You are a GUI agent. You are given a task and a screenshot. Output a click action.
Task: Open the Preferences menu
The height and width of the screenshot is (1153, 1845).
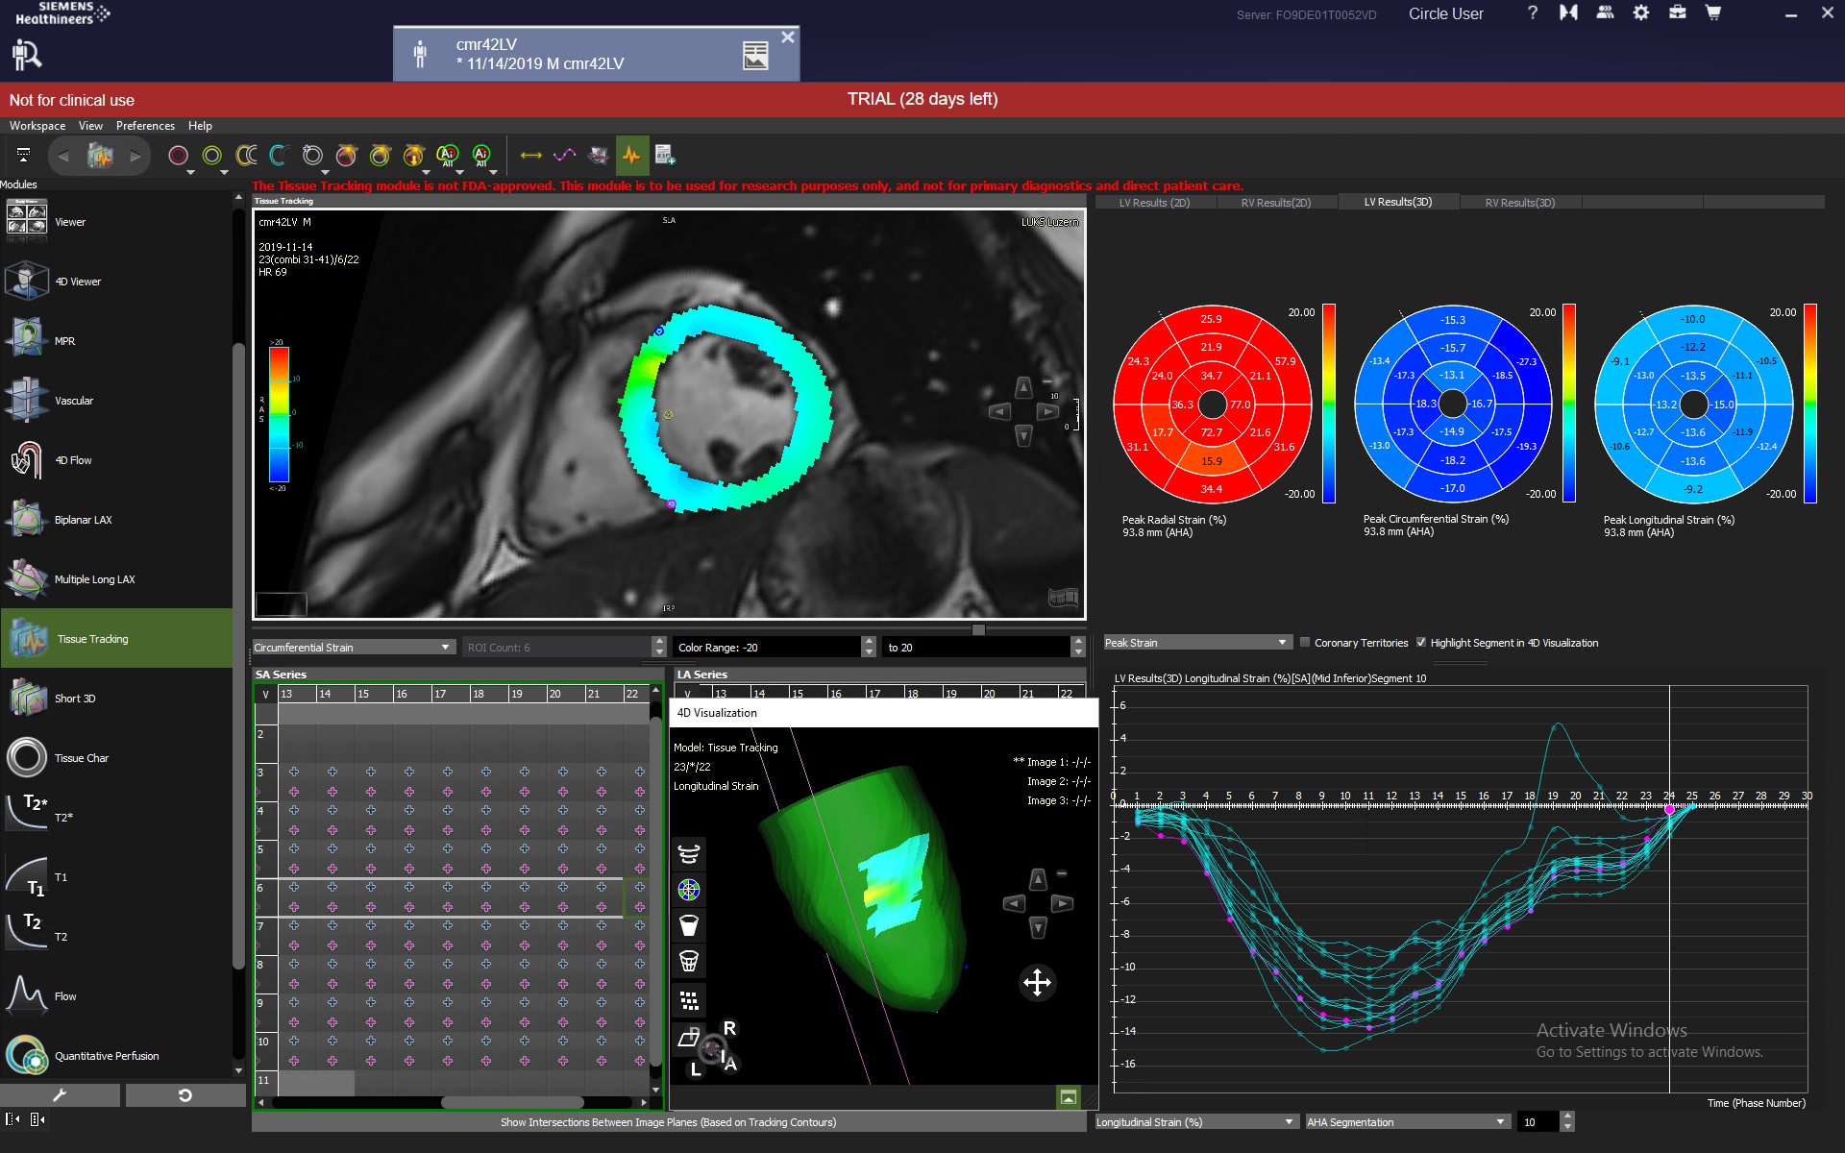click(145, 125)
